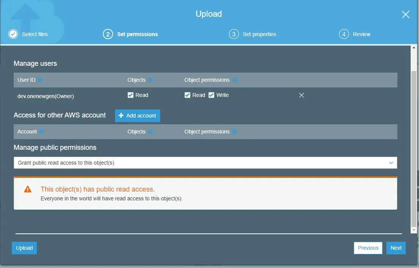This screenshot has width=419, height=268.
Task: Click the info icon beside Objects in the Account table
Action: (150, 132)
